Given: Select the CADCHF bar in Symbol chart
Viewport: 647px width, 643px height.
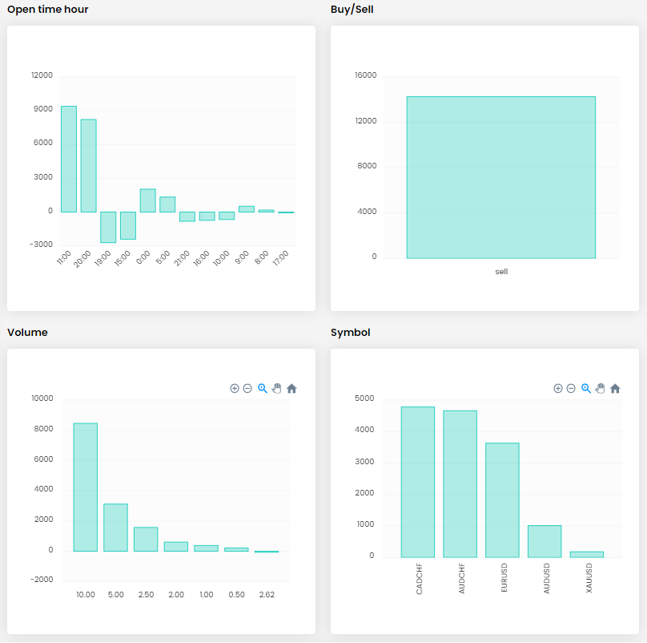Looking at the screenshot, I should (x=417, y=482).
